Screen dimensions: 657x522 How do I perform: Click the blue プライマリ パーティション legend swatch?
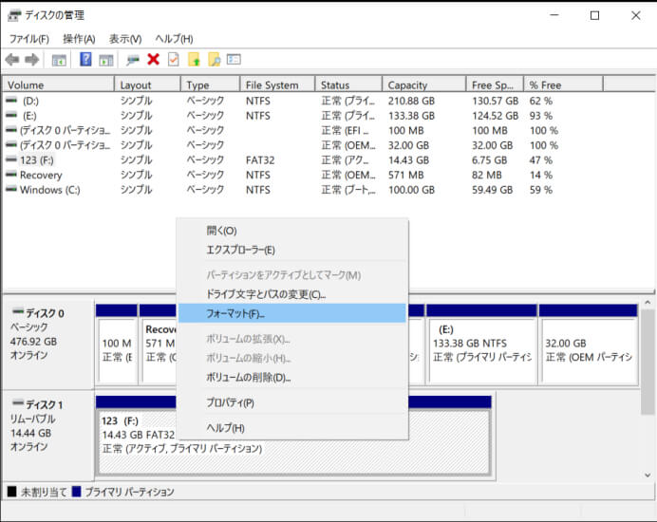pos(76,491)
